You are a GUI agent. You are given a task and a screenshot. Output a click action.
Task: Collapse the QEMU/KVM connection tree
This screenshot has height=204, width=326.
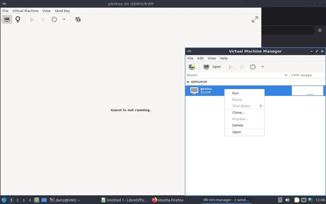tap(188, 82)
